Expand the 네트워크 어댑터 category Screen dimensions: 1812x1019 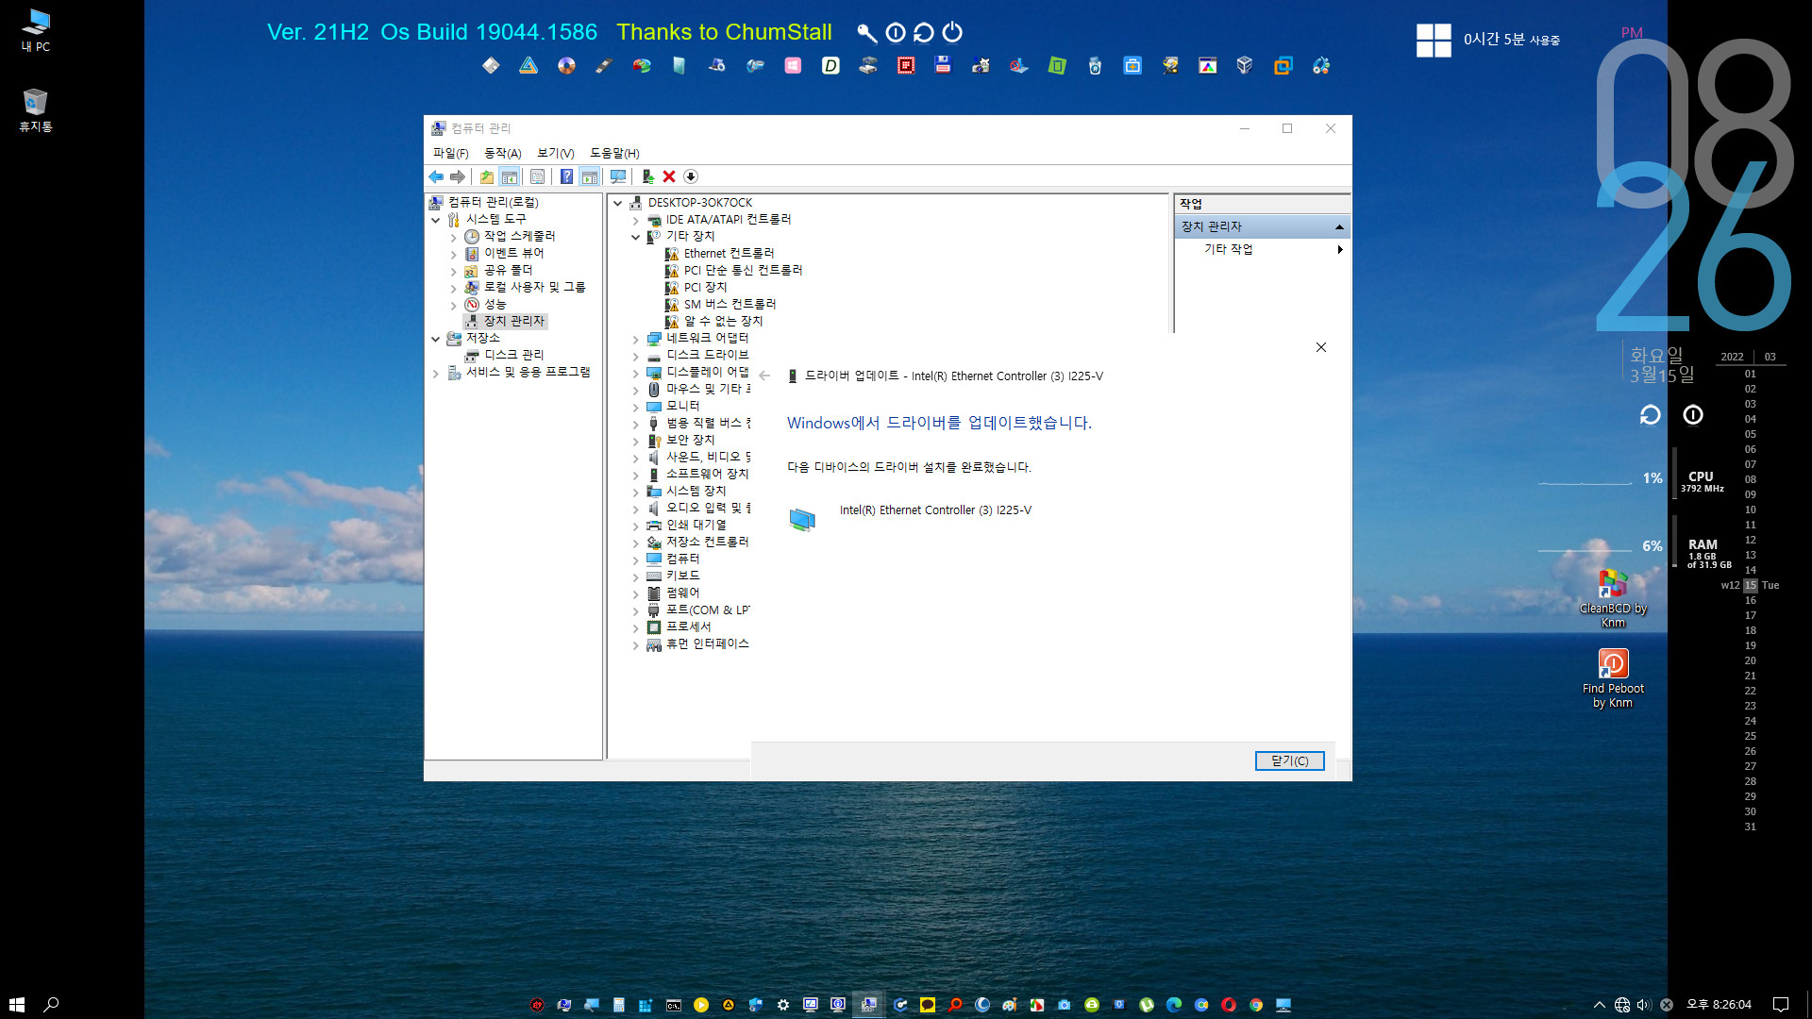636,339
